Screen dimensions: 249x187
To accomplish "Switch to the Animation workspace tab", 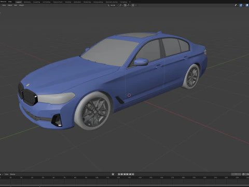I will point(77,2).
